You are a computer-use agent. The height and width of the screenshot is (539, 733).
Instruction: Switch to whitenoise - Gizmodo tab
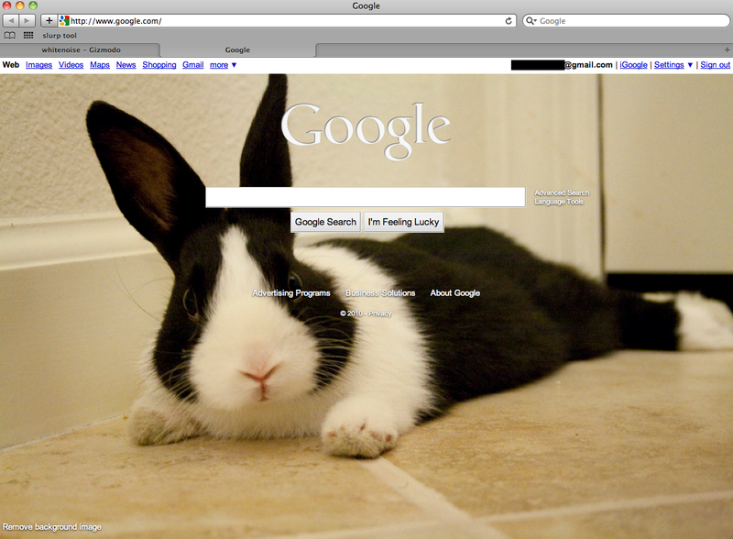[x=80, y=50]
